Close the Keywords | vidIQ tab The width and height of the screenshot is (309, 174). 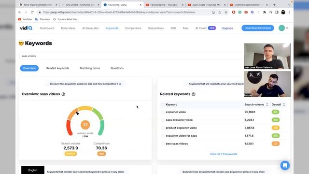click(x=140, y=5)
